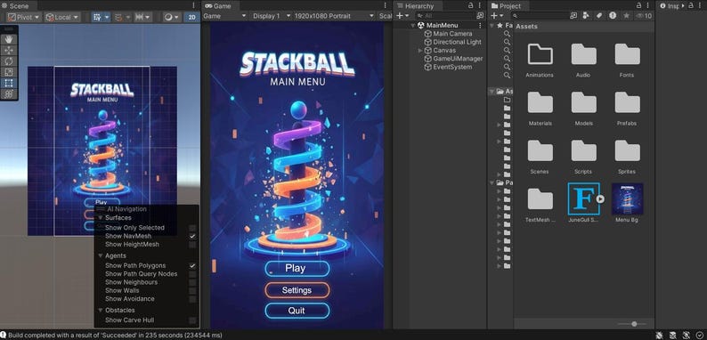Click the Settings button in Game view

pyautogui.click(x=297, y=290)
